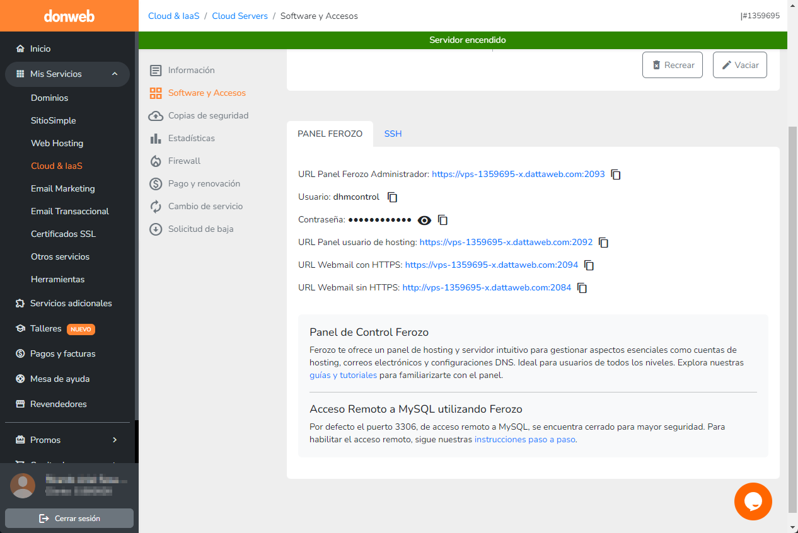Click the Estadísticas bar chart icon
The image size is (798, 533).
tap(156, 138)
